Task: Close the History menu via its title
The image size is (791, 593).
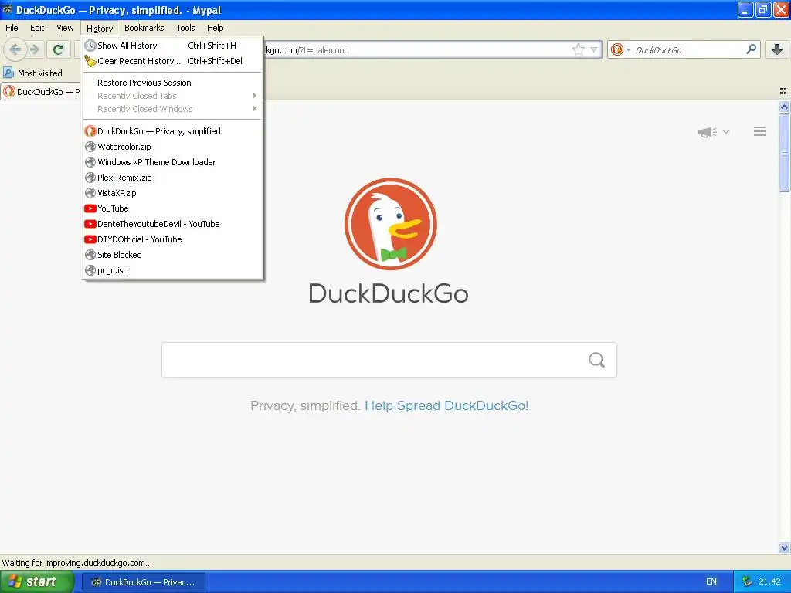Action: 100,29
